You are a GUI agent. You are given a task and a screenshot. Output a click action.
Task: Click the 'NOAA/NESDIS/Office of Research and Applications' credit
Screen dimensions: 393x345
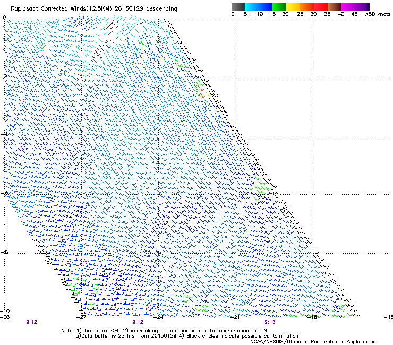(313, 342)
